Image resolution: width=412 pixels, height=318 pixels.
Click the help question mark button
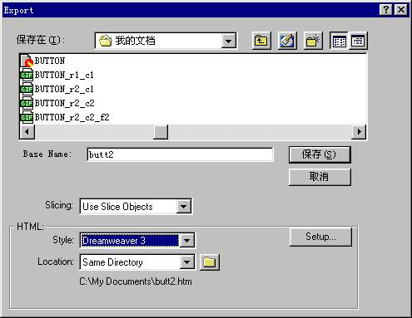tap(386, 10)
